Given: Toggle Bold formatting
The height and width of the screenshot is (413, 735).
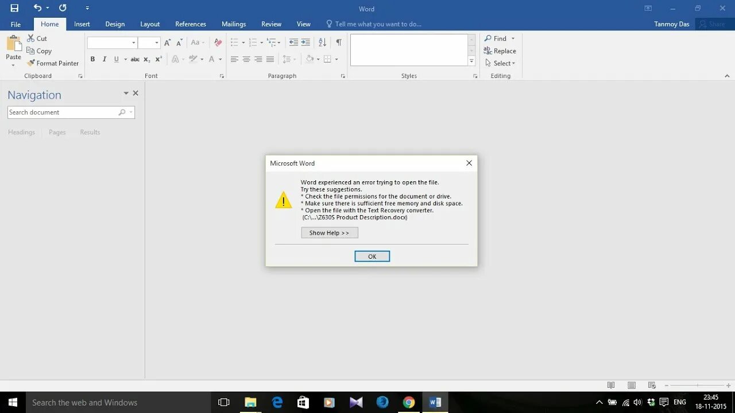Looking at the screenshot, I should [x=92, y=59].
